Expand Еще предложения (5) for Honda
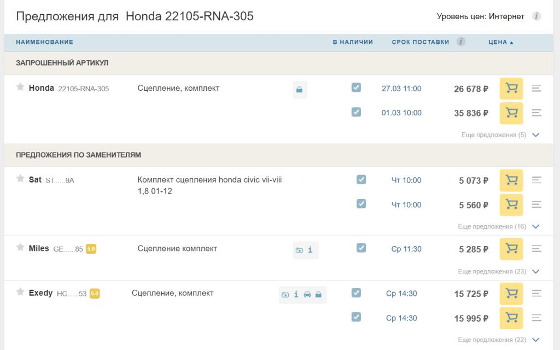This screenshot has width=560, height=350. pos(500,135)
